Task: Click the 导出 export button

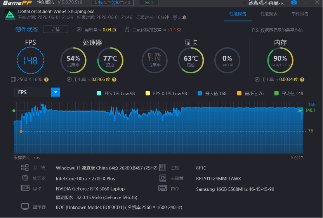Action: [149, 3]
